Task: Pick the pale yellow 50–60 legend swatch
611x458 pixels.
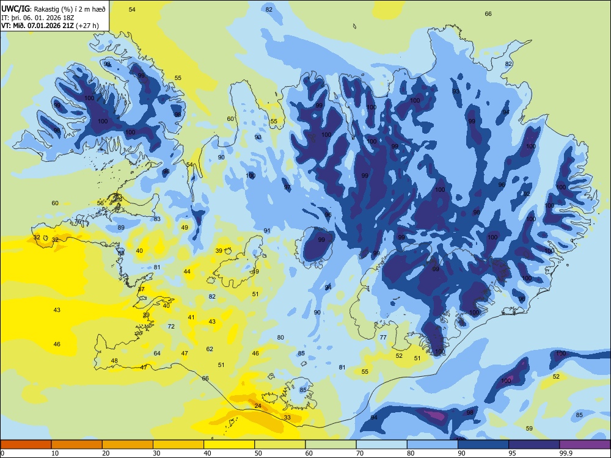Action: 280,445
